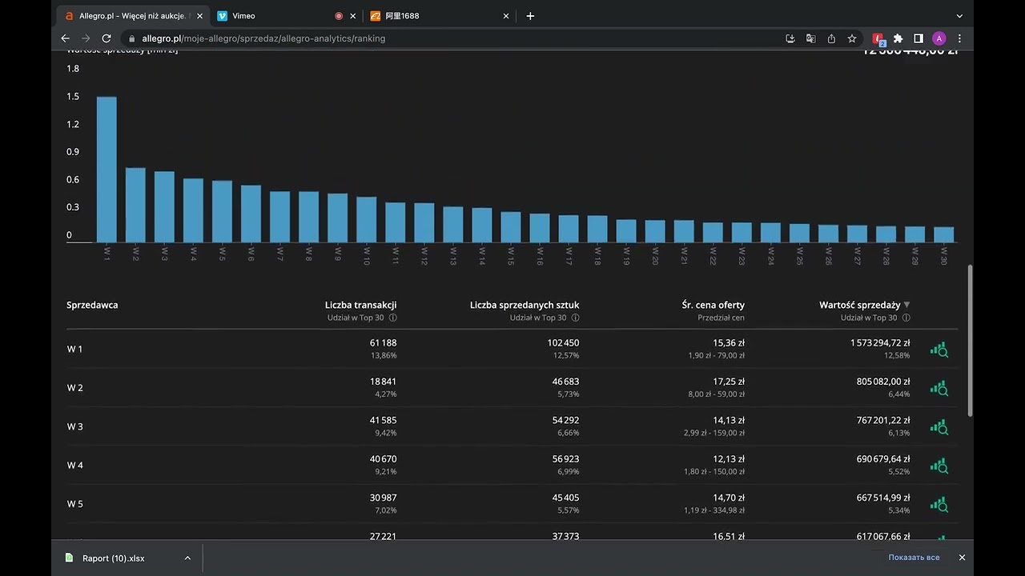Switch to the Vimeo tab
Screen dimensions: 1025x576
pyautogui.click(x=287, y=16)
